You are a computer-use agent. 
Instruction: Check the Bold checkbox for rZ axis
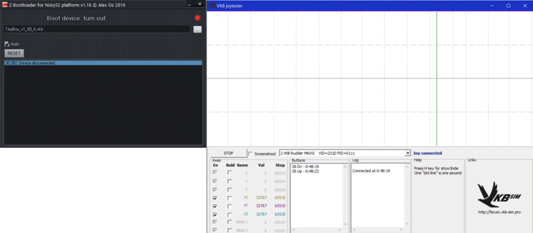[229, 214]
